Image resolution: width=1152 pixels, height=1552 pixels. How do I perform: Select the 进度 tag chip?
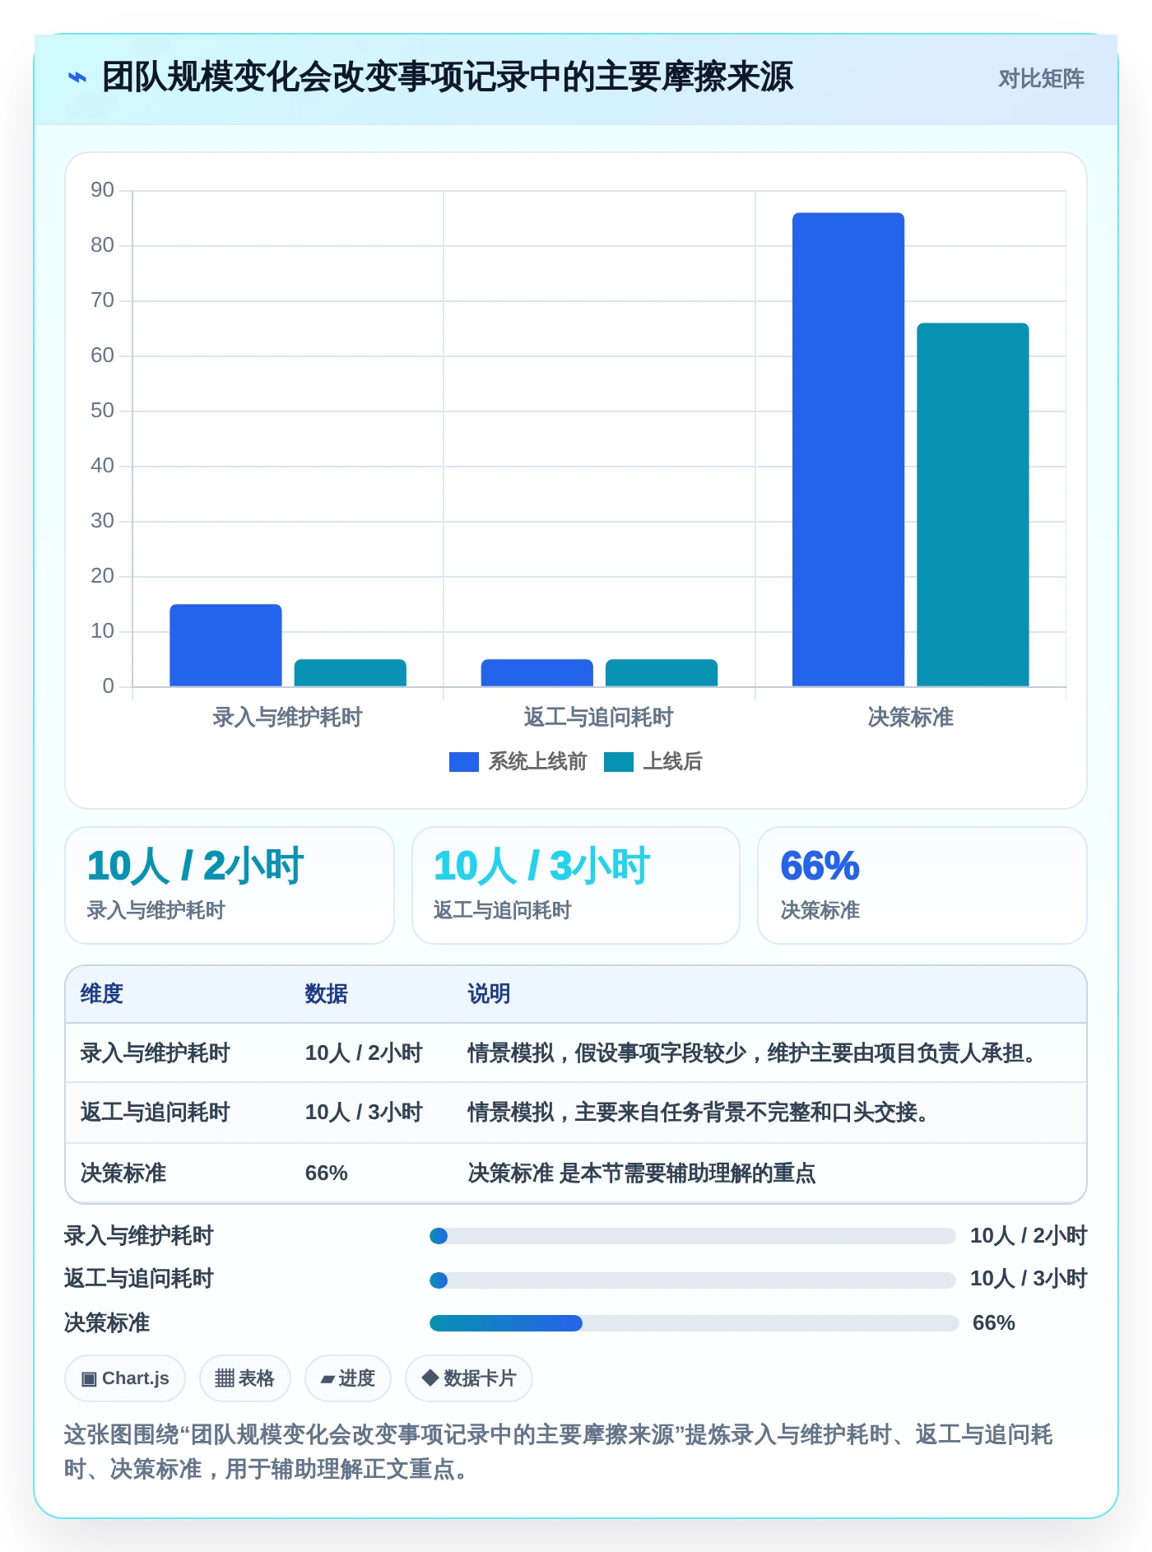click(348, 1378)
